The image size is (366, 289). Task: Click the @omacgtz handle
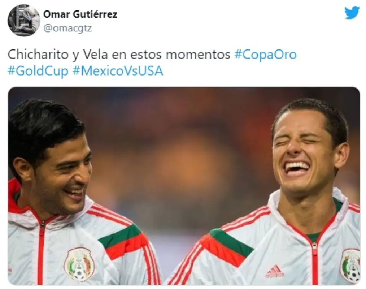click(x=68, y=28)
